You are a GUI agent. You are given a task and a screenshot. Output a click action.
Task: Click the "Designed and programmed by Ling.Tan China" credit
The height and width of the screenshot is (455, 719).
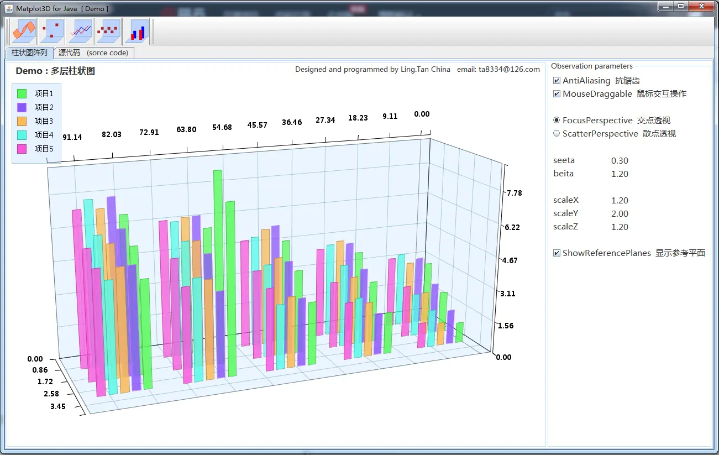372,70
